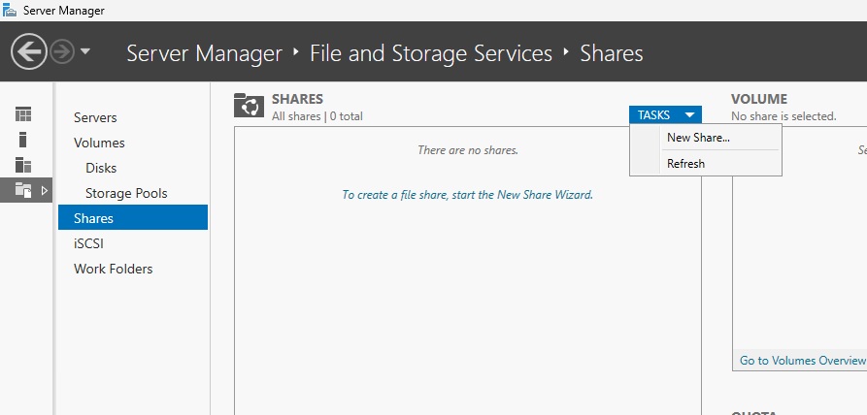Click the Server Manager title bar icon
Screen dimensions: 867x415
coord(10,10)
